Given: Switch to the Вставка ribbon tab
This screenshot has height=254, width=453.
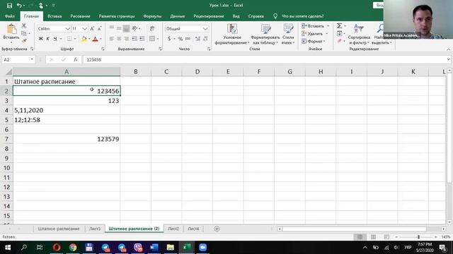Looking at the screenshot, I should 55,16.
